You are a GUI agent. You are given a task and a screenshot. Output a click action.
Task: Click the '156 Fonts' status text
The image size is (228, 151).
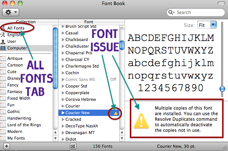[103, 146]
